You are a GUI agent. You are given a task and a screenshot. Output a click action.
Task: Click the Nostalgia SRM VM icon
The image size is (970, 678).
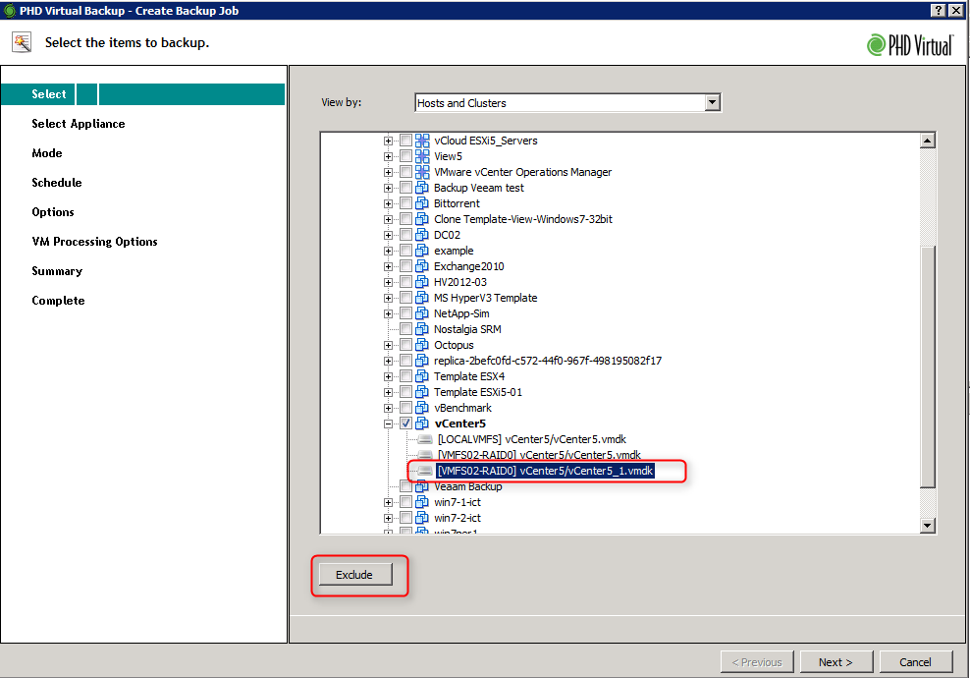point(422,329)
